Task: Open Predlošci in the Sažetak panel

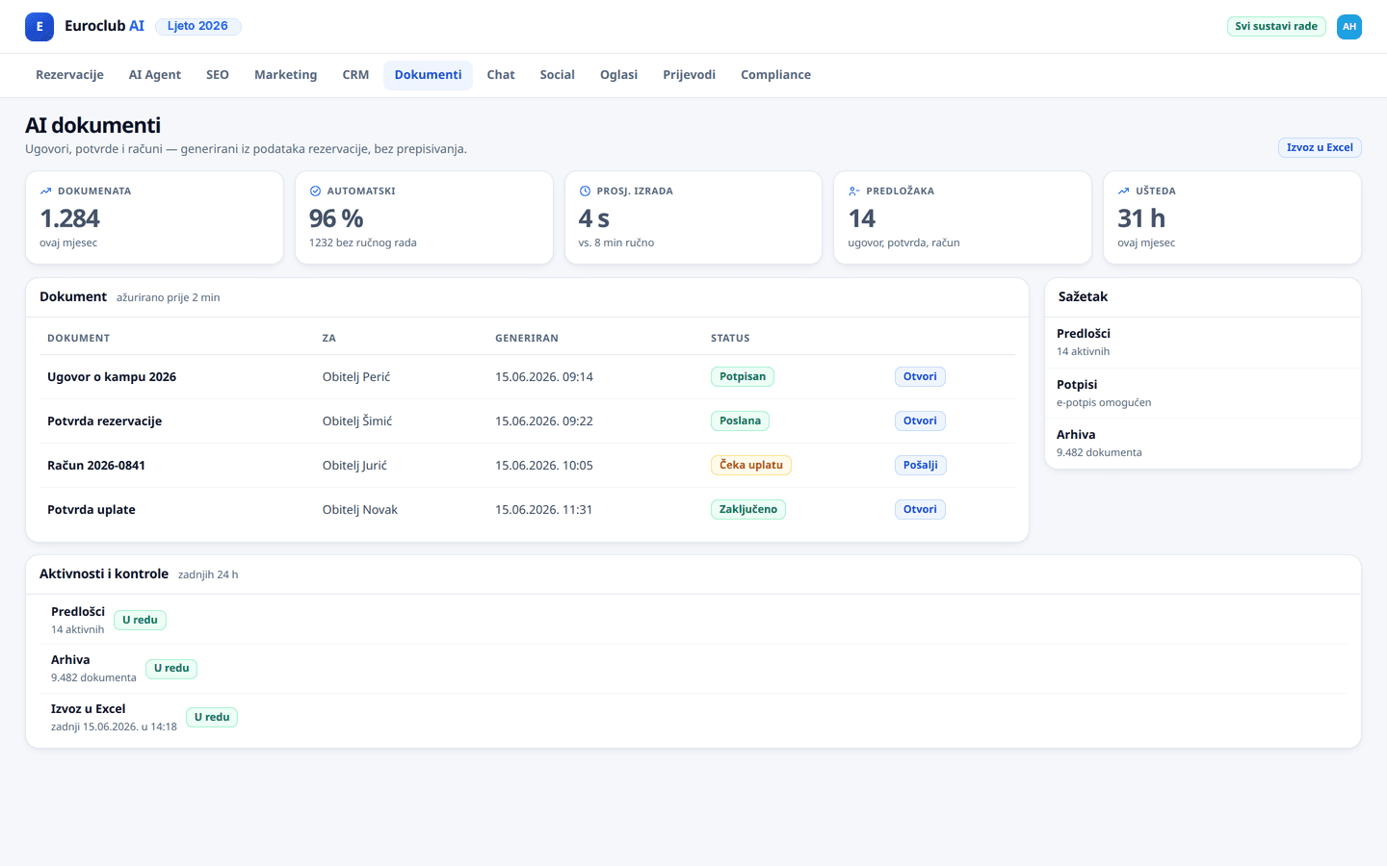Action: pyautogui.click(x=1203, y=343)
